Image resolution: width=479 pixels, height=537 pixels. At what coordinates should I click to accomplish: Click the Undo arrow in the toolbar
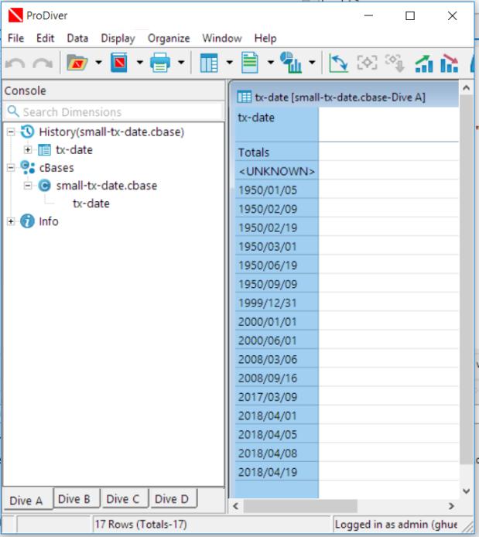pos(15,63)
